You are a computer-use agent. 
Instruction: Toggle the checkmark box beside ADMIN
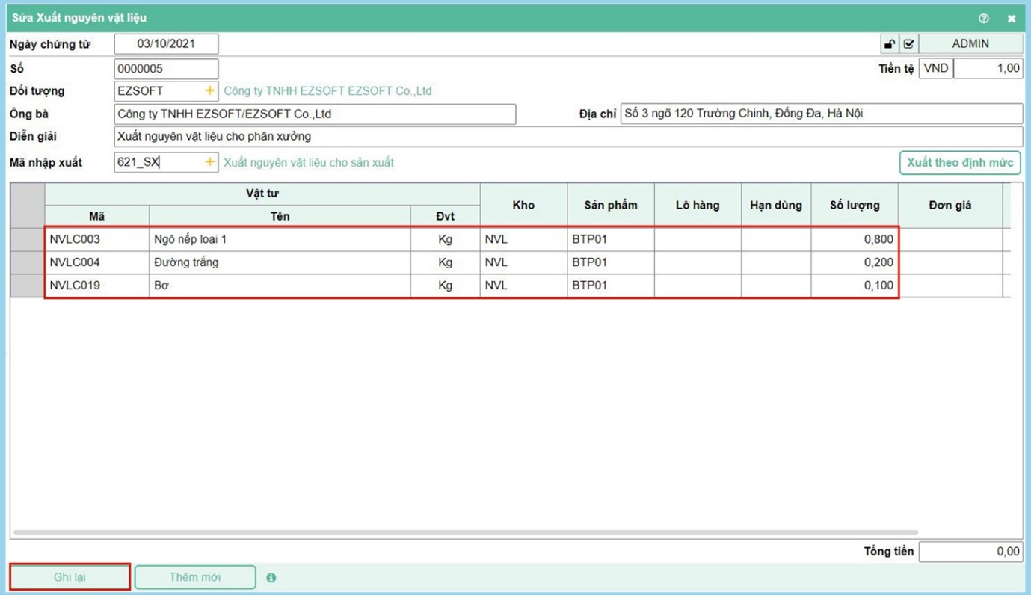(908, 44)
